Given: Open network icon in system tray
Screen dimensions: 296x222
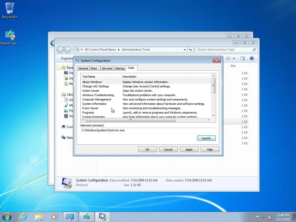Looking at the screenshot, I should 264,217.
